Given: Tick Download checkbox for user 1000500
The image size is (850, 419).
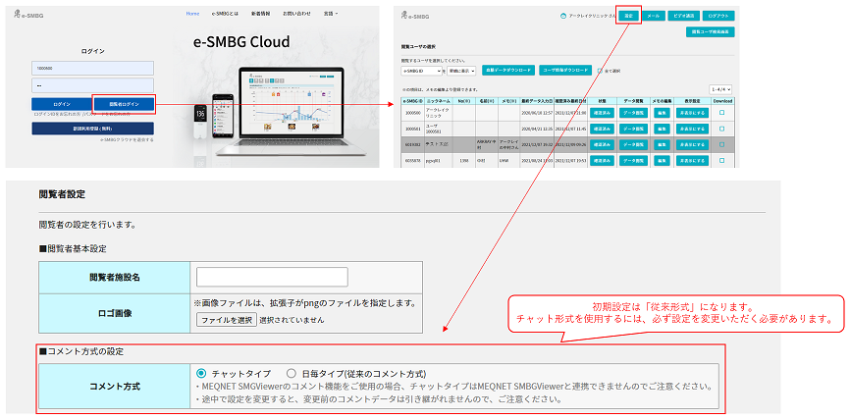Looking at the screenshot, I should [x=721, y=113].
